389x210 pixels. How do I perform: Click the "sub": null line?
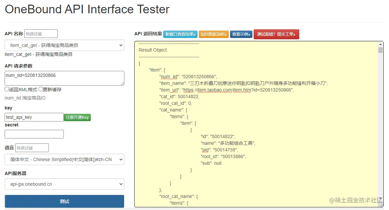(x=211, y=163)
